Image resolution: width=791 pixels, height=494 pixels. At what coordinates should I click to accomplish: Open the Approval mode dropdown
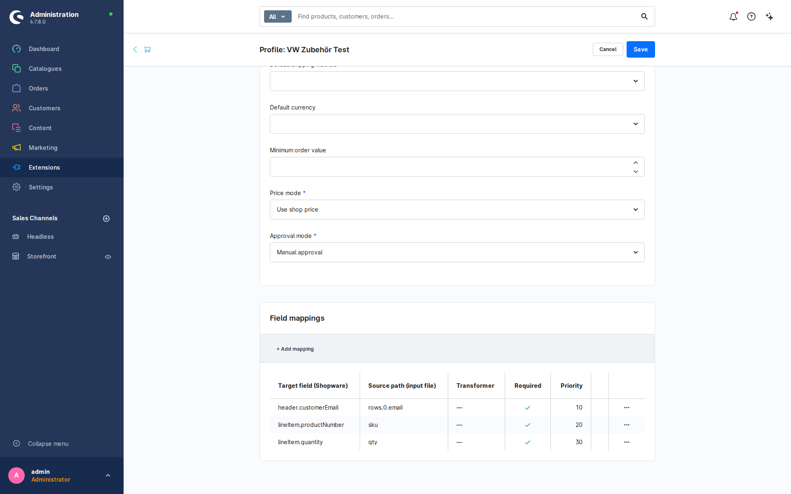457,252
